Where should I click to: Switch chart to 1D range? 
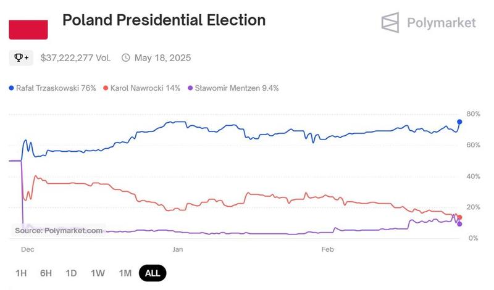tap(71, 273)
